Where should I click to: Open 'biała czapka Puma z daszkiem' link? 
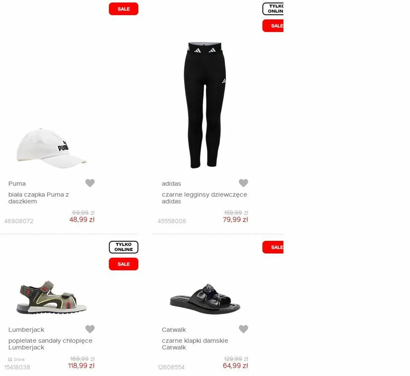tap(39, 198)
